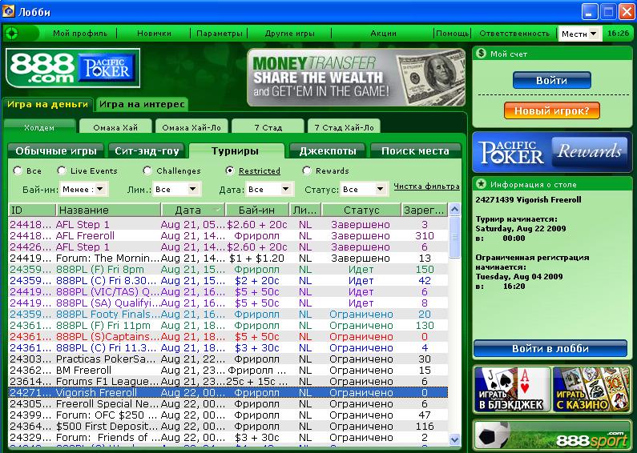The height and width of the screenshot is (453, 637).
Task: Open the Pacific Poker Rewards banner
Action: (552, 152)
